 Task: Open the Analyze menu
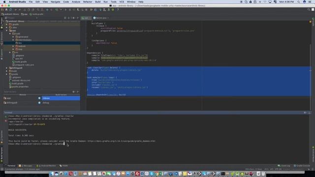(x=76, y=2)
